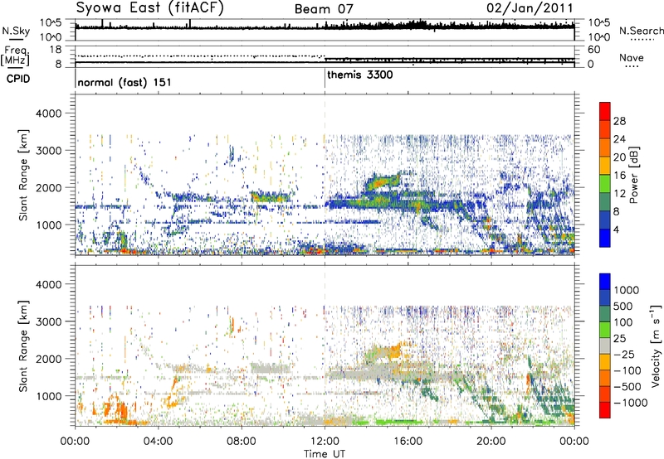Click the 'themis 3300' CPID text
Viewport: 664px width, 459px height.
(360, 75)
